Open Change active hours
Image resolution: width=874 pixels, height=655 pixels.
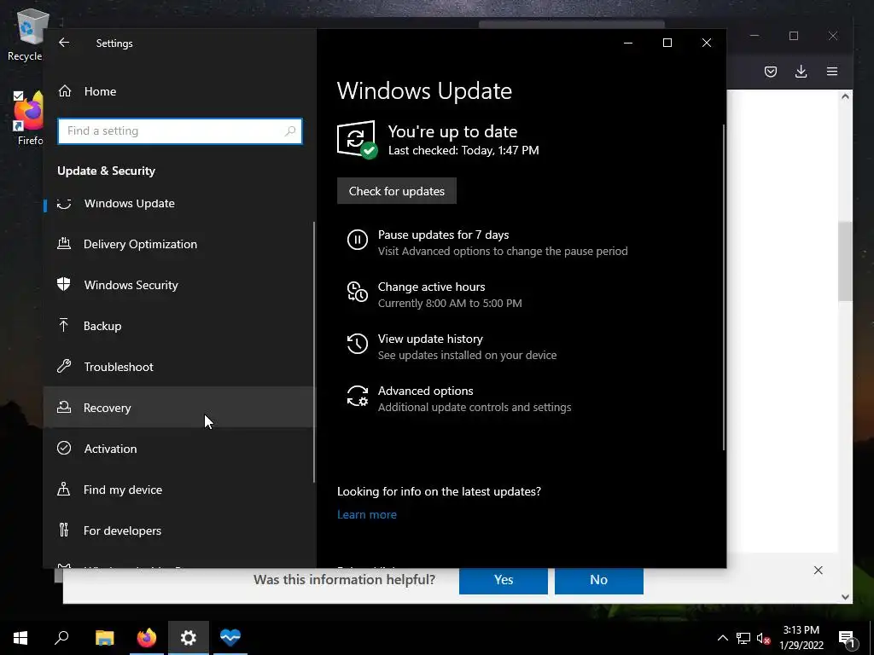[x=450, y=294]
